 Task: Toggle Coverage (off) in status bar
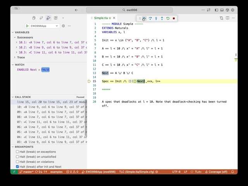[x=216, y=172]
